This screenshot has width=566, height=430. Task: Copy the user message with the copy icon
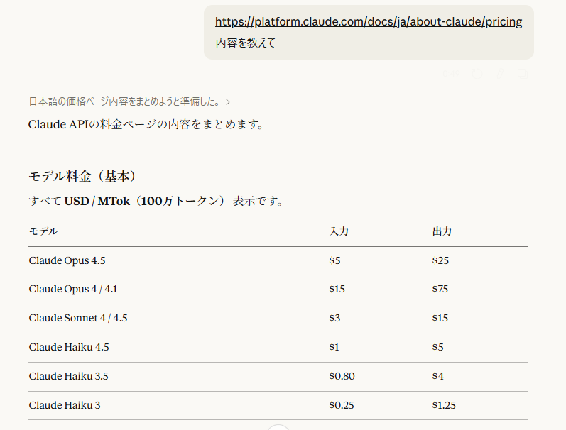[523, 72]
